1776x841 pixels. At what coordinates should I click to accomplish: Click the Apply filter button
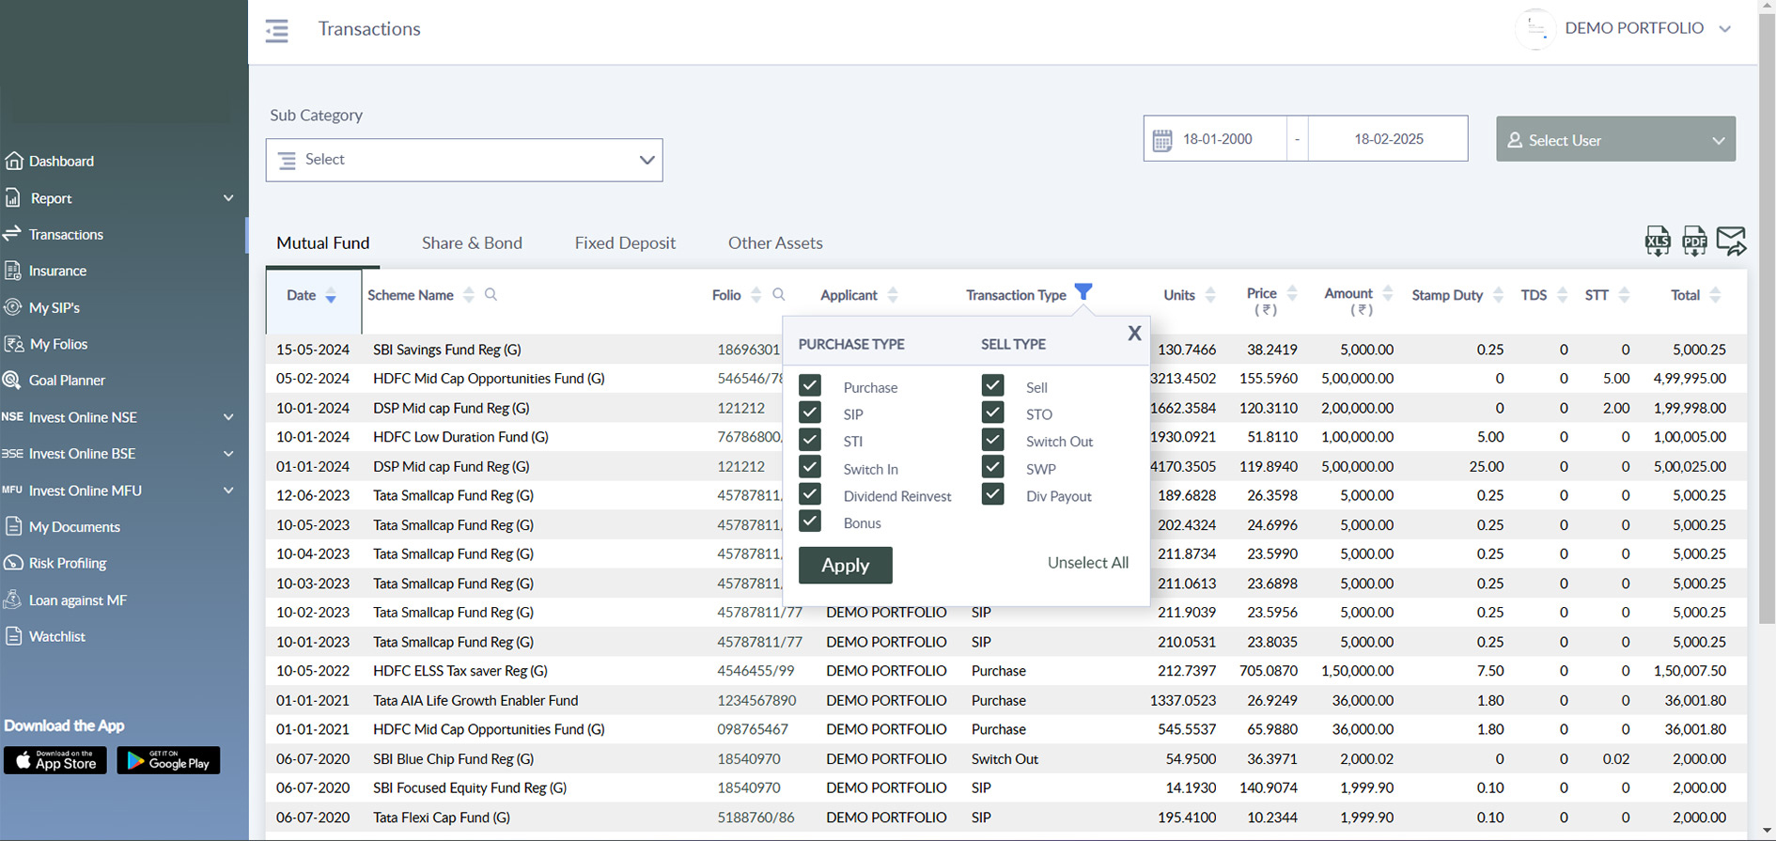coord(846,565)
